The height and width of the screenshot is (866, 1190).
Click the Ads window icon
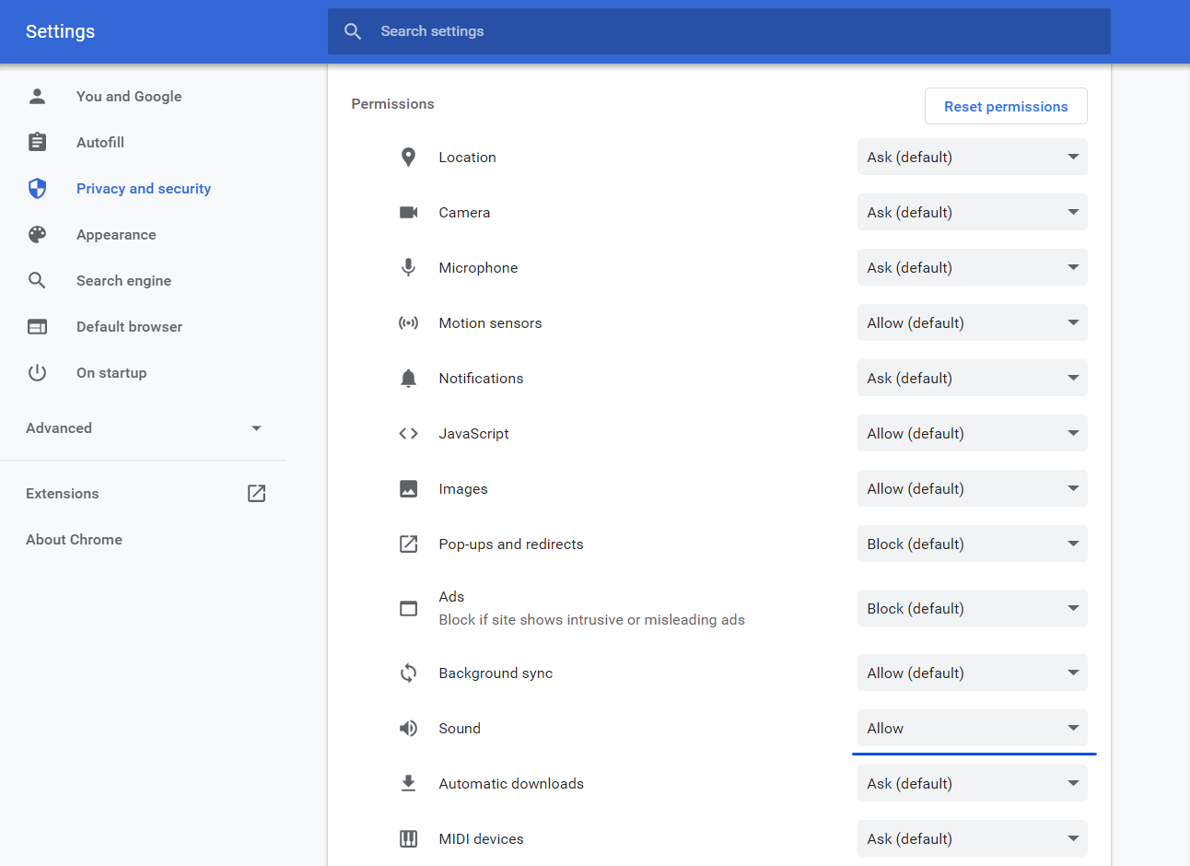click(x=408, y=608)
